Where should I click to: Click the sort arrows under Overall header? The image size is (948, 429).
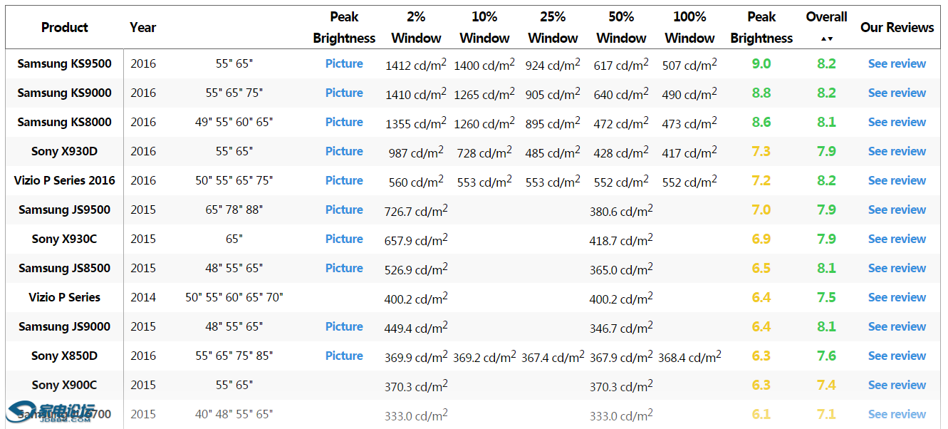(826, 38)
